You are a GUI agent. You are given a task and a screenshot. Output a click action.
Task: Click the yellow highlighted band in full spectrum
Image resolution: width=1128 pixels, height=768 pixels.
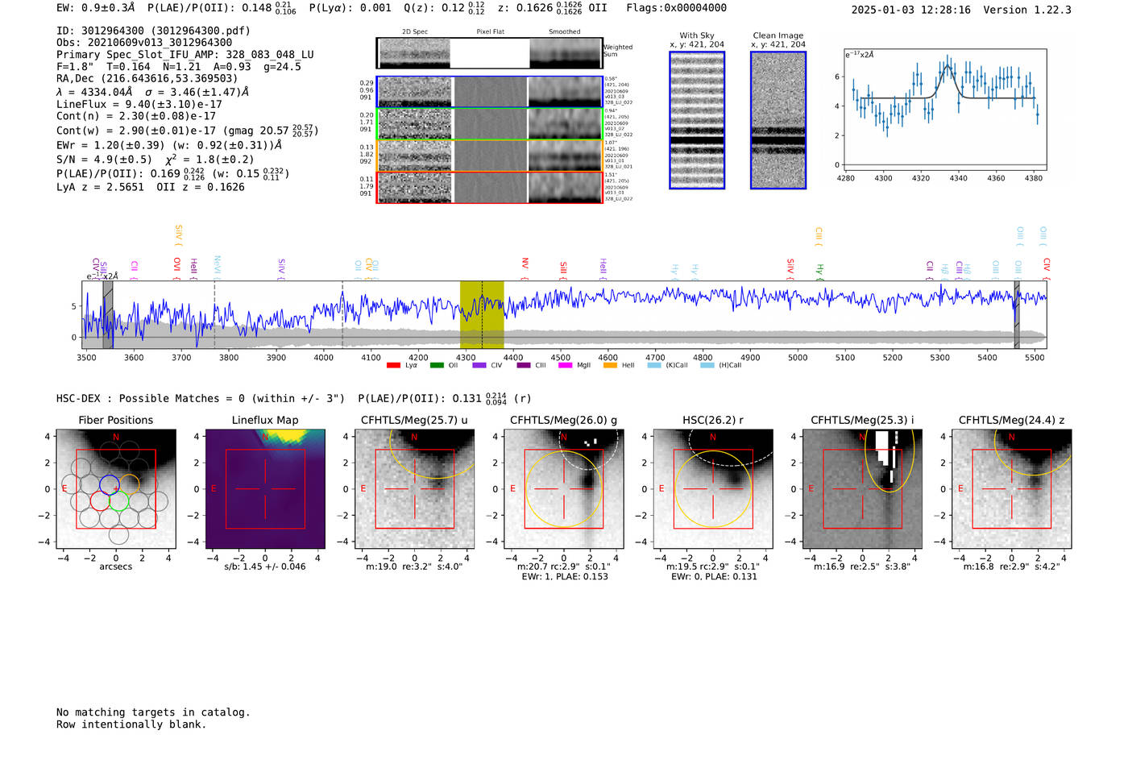pos(482,314)
